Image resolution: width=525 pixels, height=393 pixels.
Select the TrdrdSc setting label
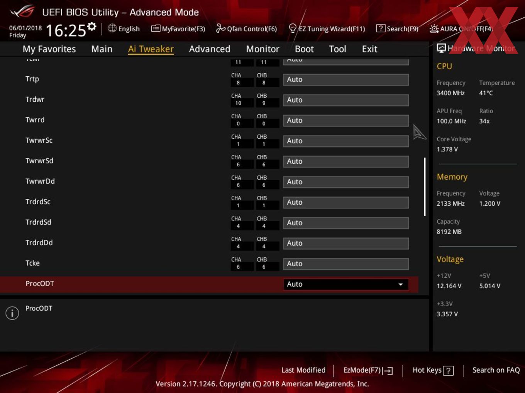[38, 202]
